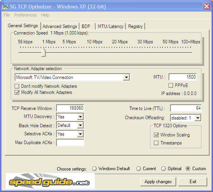Screen dimensions: 213x192
Task: Open the Network Adapter selection dropdown
Action: click(72, 77)
